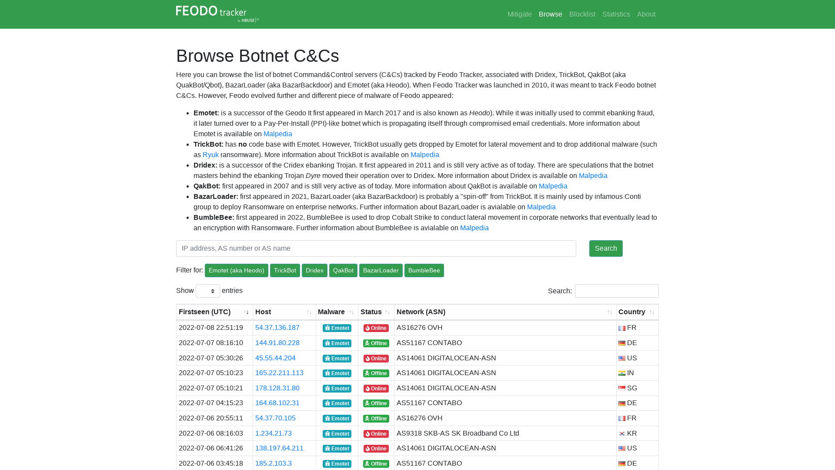
Task: Click Online badge for 178.128.31.80
Action: click(376, 389)
